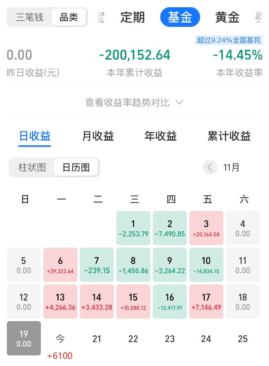
Task: Select the 累计收益 tab
Action: (x=229, y=136)
